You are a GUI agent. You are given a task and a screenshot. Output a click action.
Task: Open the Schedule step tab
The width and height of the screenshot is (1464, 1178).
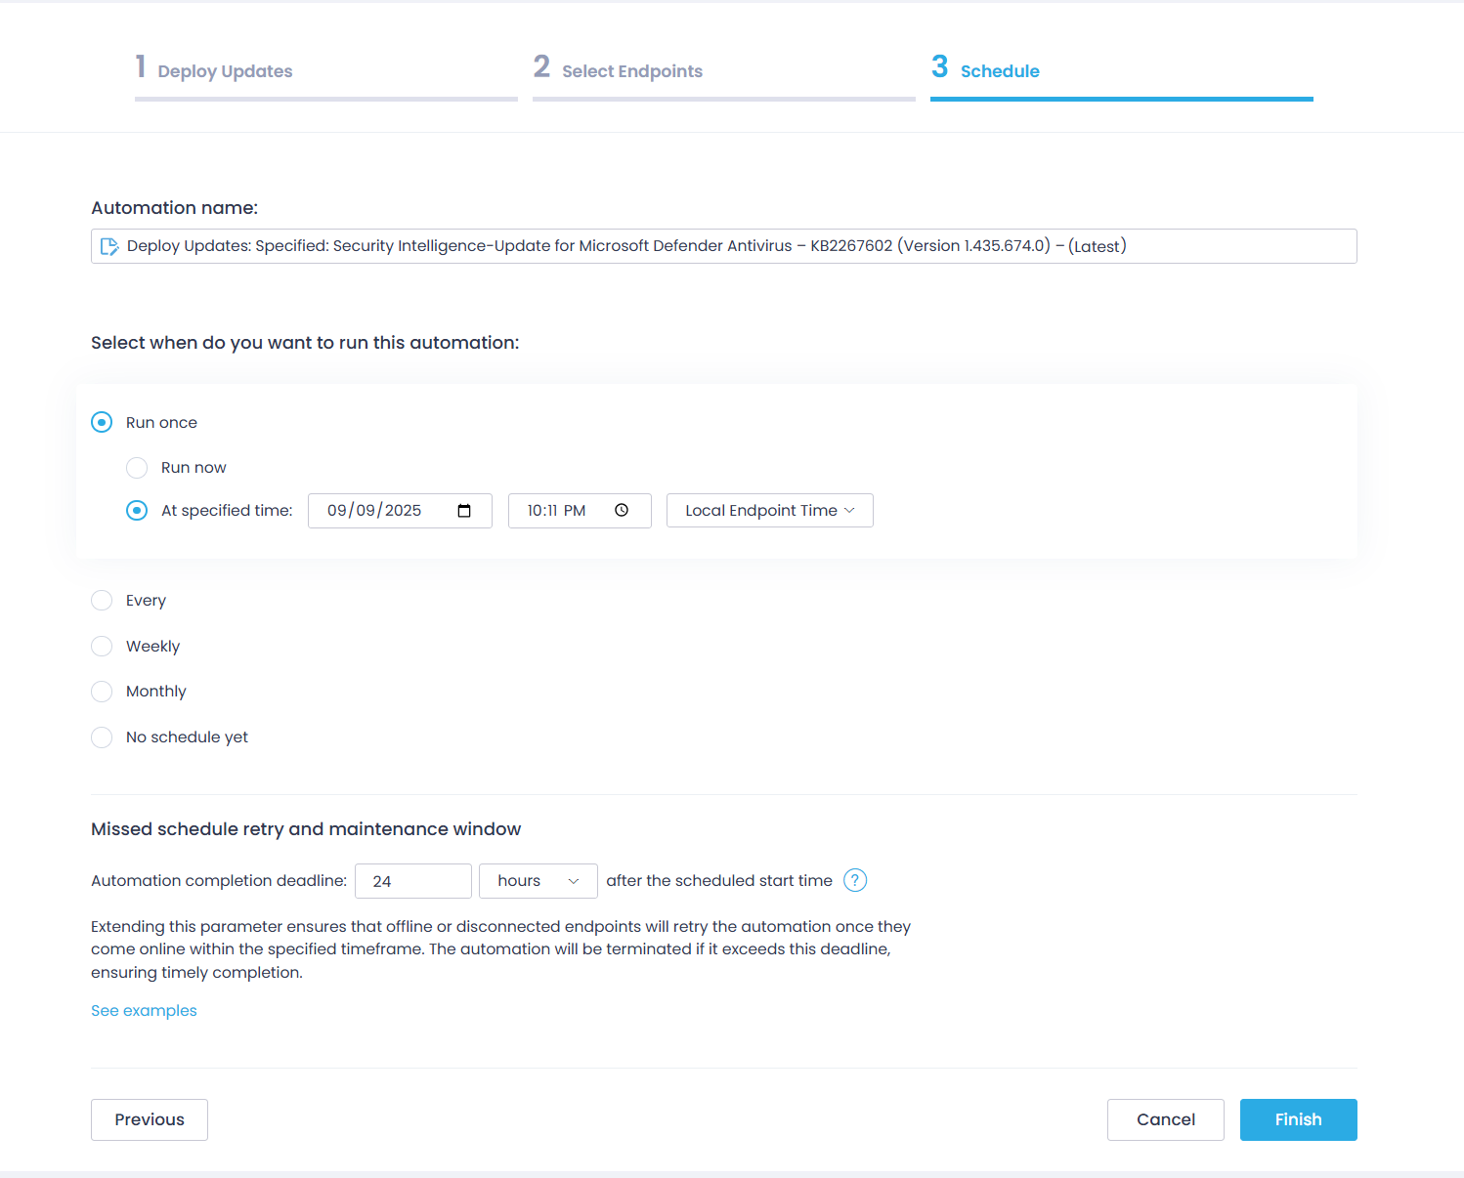pos(999,71)
